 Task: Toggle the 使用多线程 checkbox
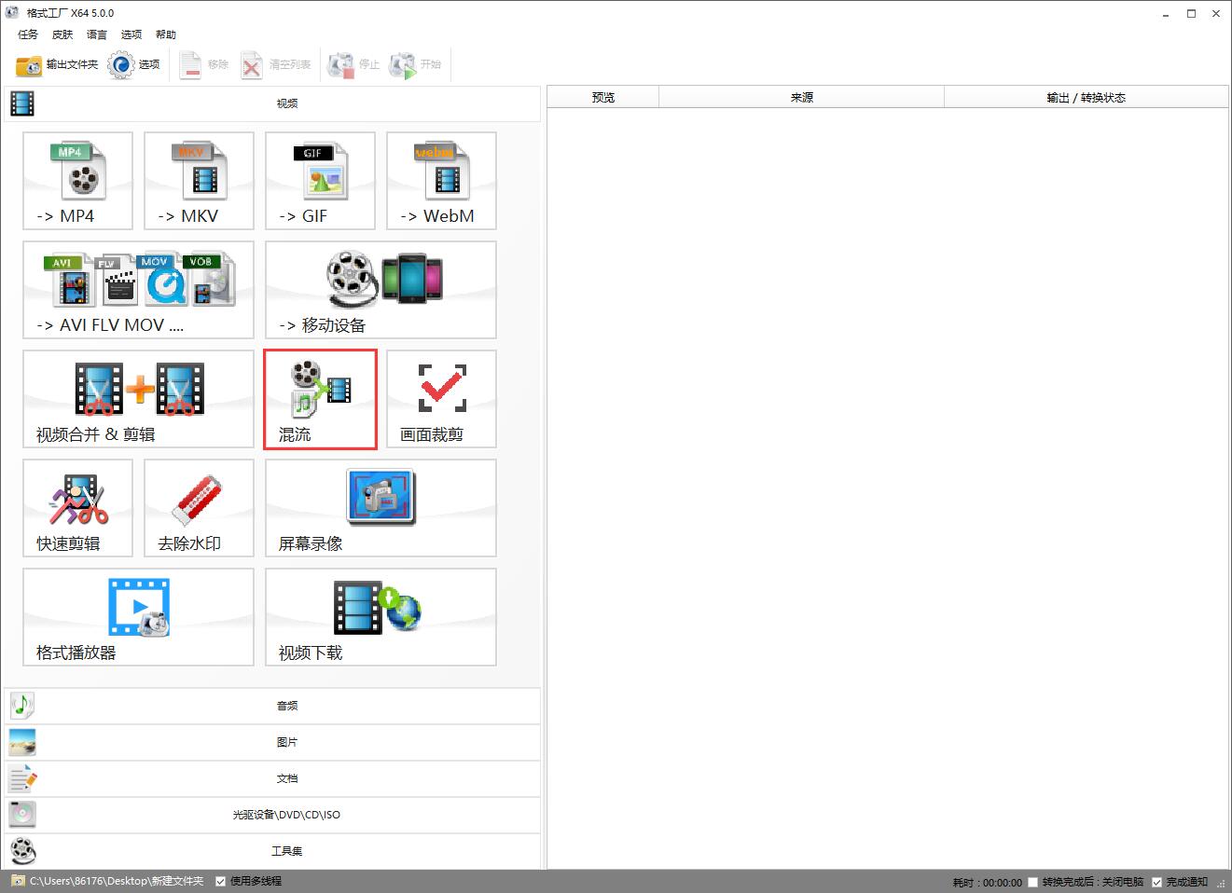(x=221, y=881)
